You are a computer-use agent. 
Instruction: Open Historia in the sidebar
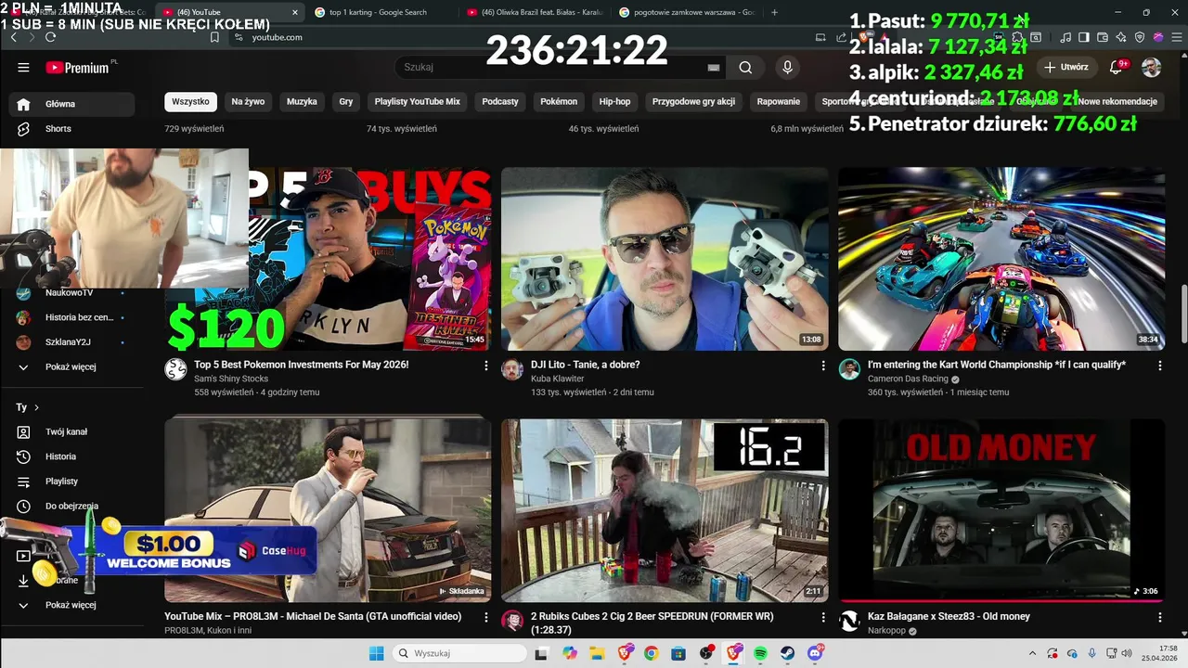coord(71,456)
